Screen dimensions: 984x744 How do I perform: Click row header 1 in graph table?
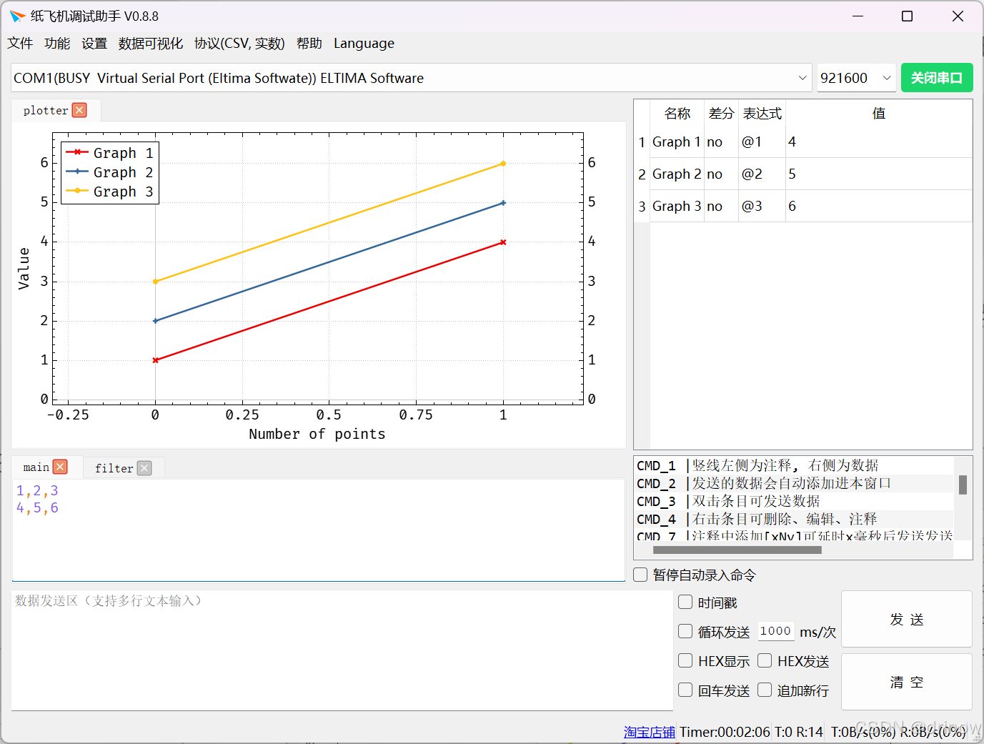(642, 142)
